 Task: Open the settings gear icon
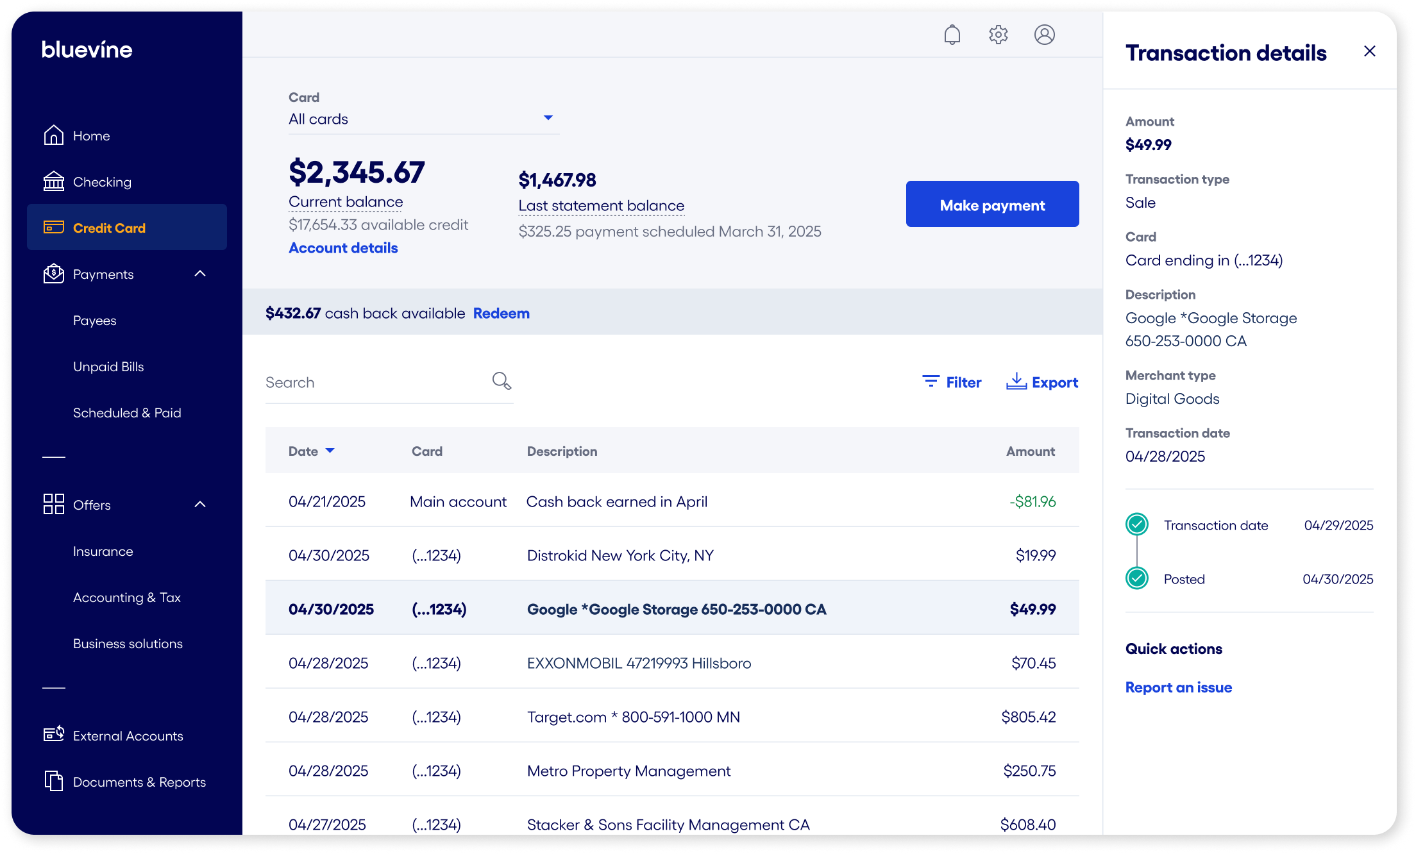pos(998,35)
